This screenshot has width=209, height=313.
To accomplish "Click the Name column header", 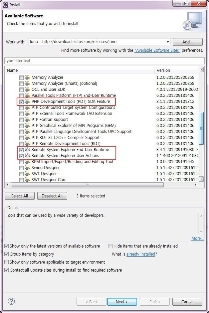I will point(80,70).
